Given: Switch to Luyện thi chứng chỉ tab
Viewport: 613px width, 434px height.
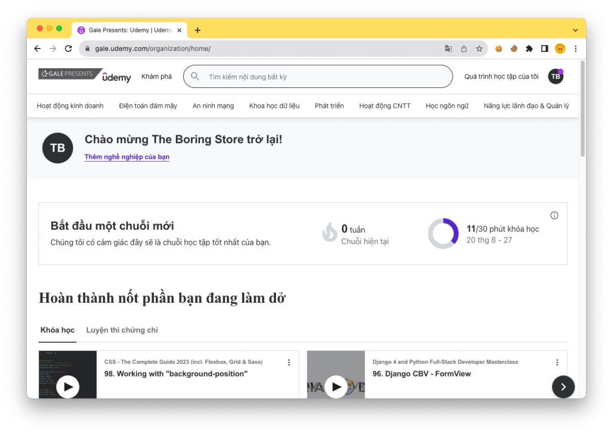Looking at the screenshot, I should (122, 330).
